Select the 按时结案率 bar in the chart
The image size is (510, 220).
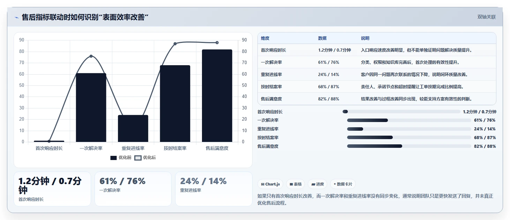tap(175, 104)
